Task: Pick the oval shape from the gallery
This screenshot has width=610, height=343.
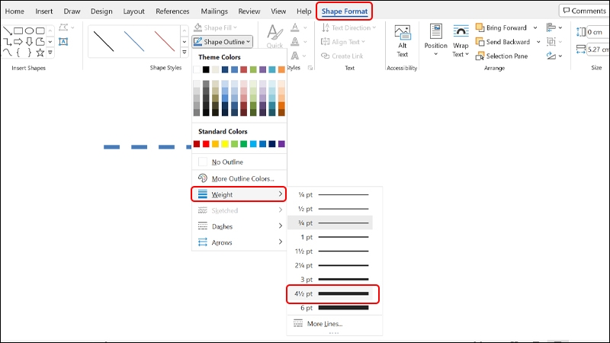Action: point(29,30)
